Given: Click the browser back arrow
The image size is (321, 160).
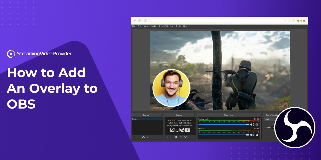Looking at the screenshot, I should [x=135, y=21].
